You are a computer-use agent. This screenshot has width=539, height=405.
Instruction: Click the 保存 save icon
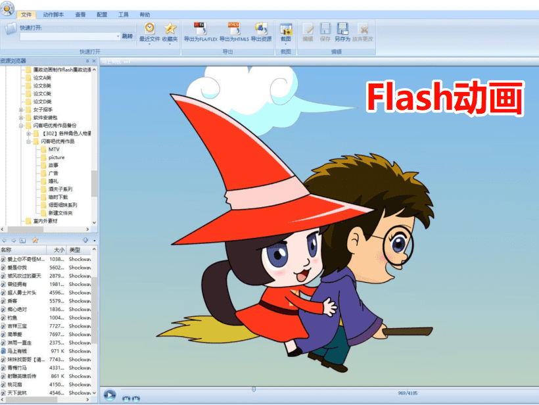coord(325,29)
